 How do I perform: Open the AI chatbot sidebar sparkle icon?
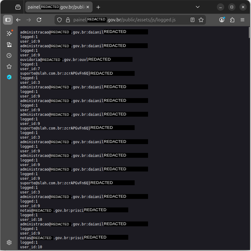[x=9, y=34]
